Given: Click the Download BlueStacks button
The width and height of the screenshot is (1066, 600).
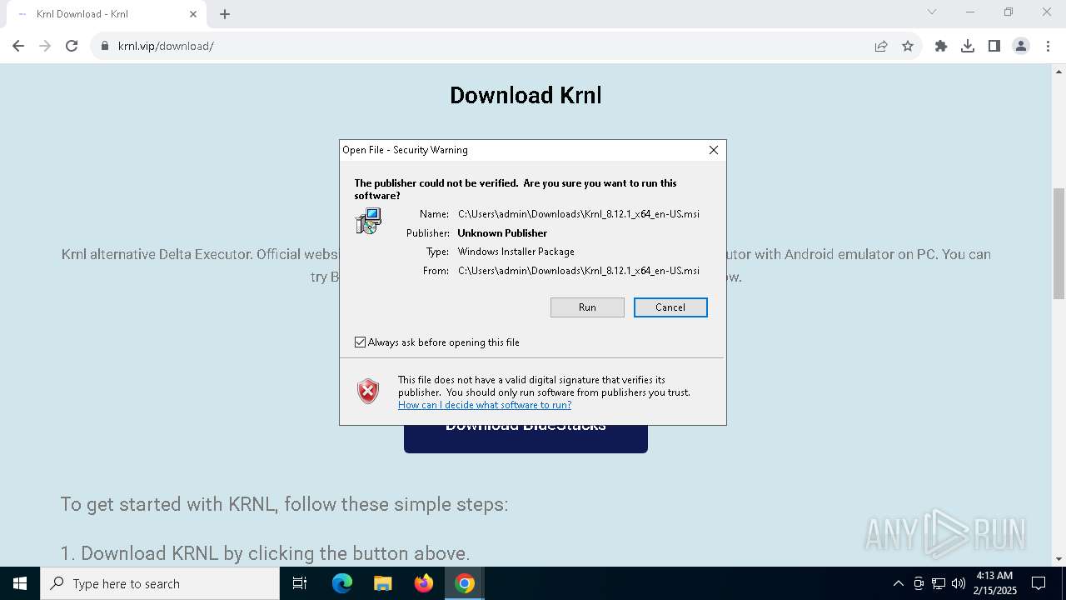Looking at the screenshot, I should (526, 438).
